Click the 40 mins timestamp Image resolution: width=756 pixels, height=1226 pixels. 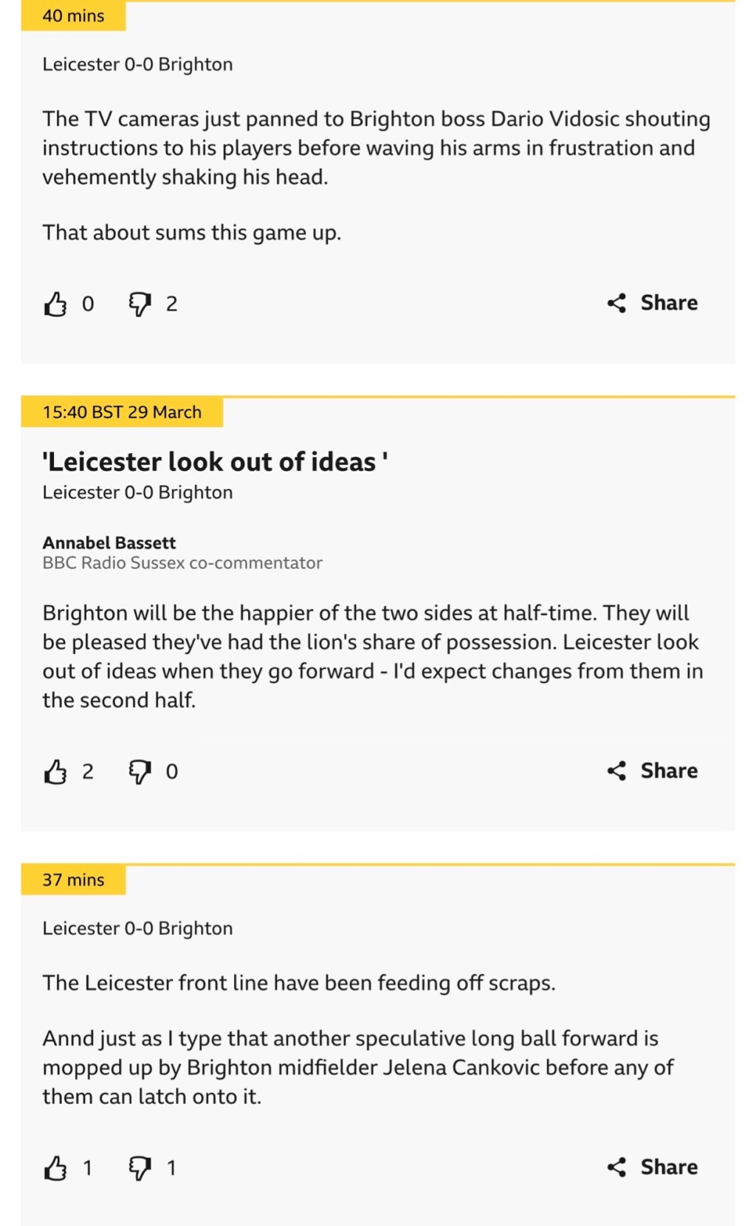pyautogui.click(x=73, y=15)
